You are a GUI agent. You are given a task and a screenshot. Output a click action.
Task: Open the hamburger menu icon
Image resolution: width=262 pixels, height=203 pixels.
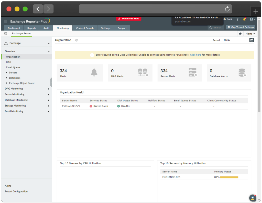click(x=6, y=22)
